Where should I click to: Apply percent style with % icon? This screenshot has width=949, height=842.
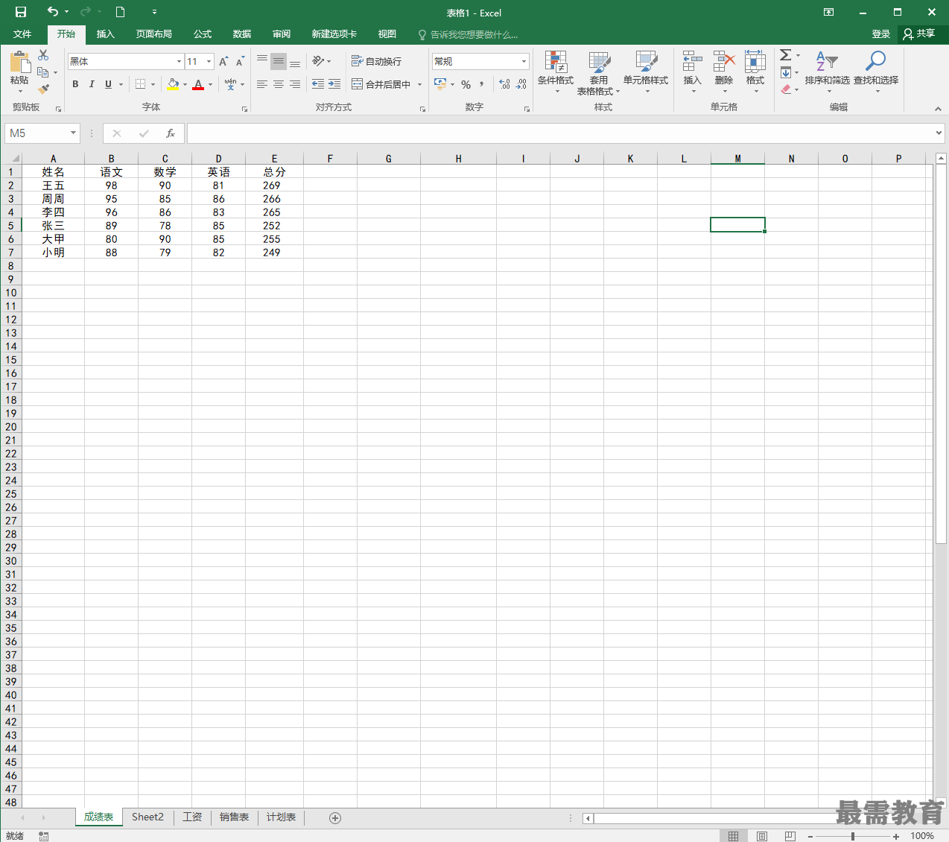pos(466,84)
